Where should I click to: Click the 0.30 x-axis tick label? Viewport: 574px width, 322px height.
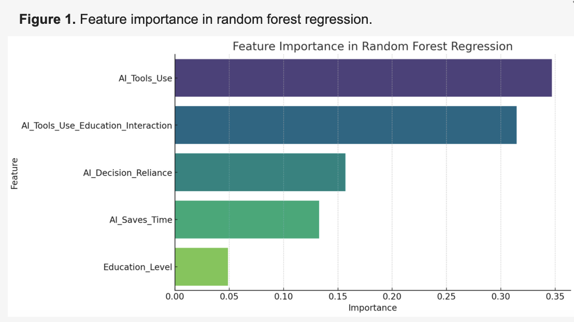coord(500,297)
